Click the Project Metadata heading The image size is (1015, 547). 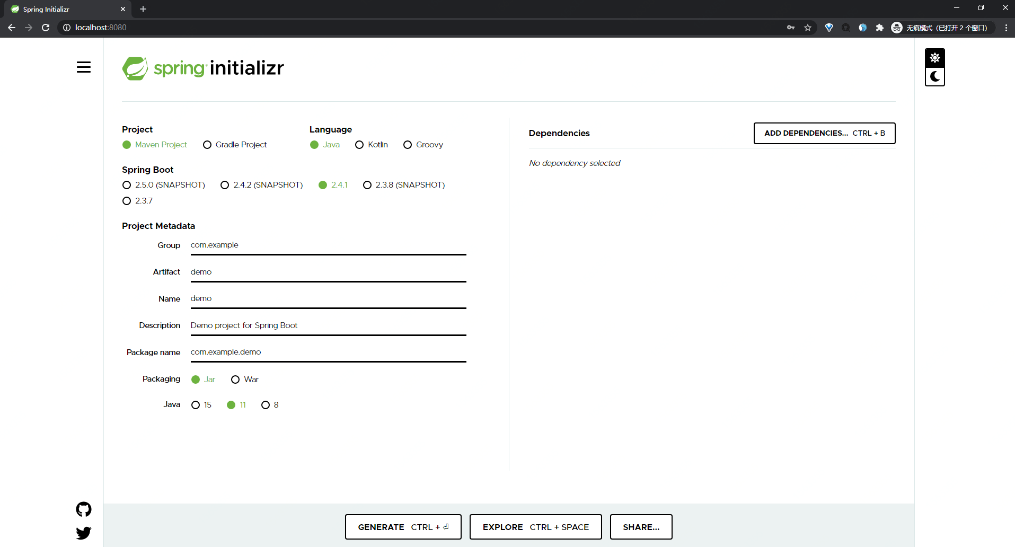(158, 226)
